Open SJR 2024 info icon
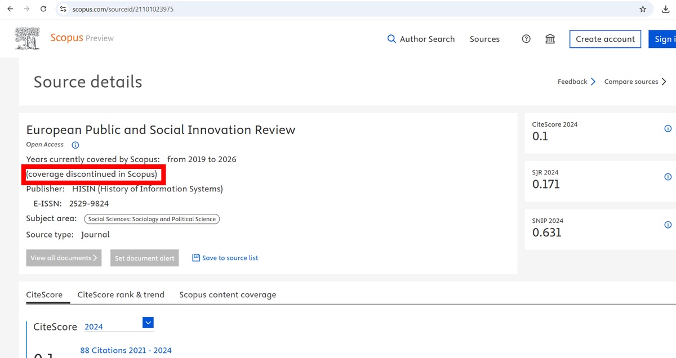 click(x=668, y=177)
